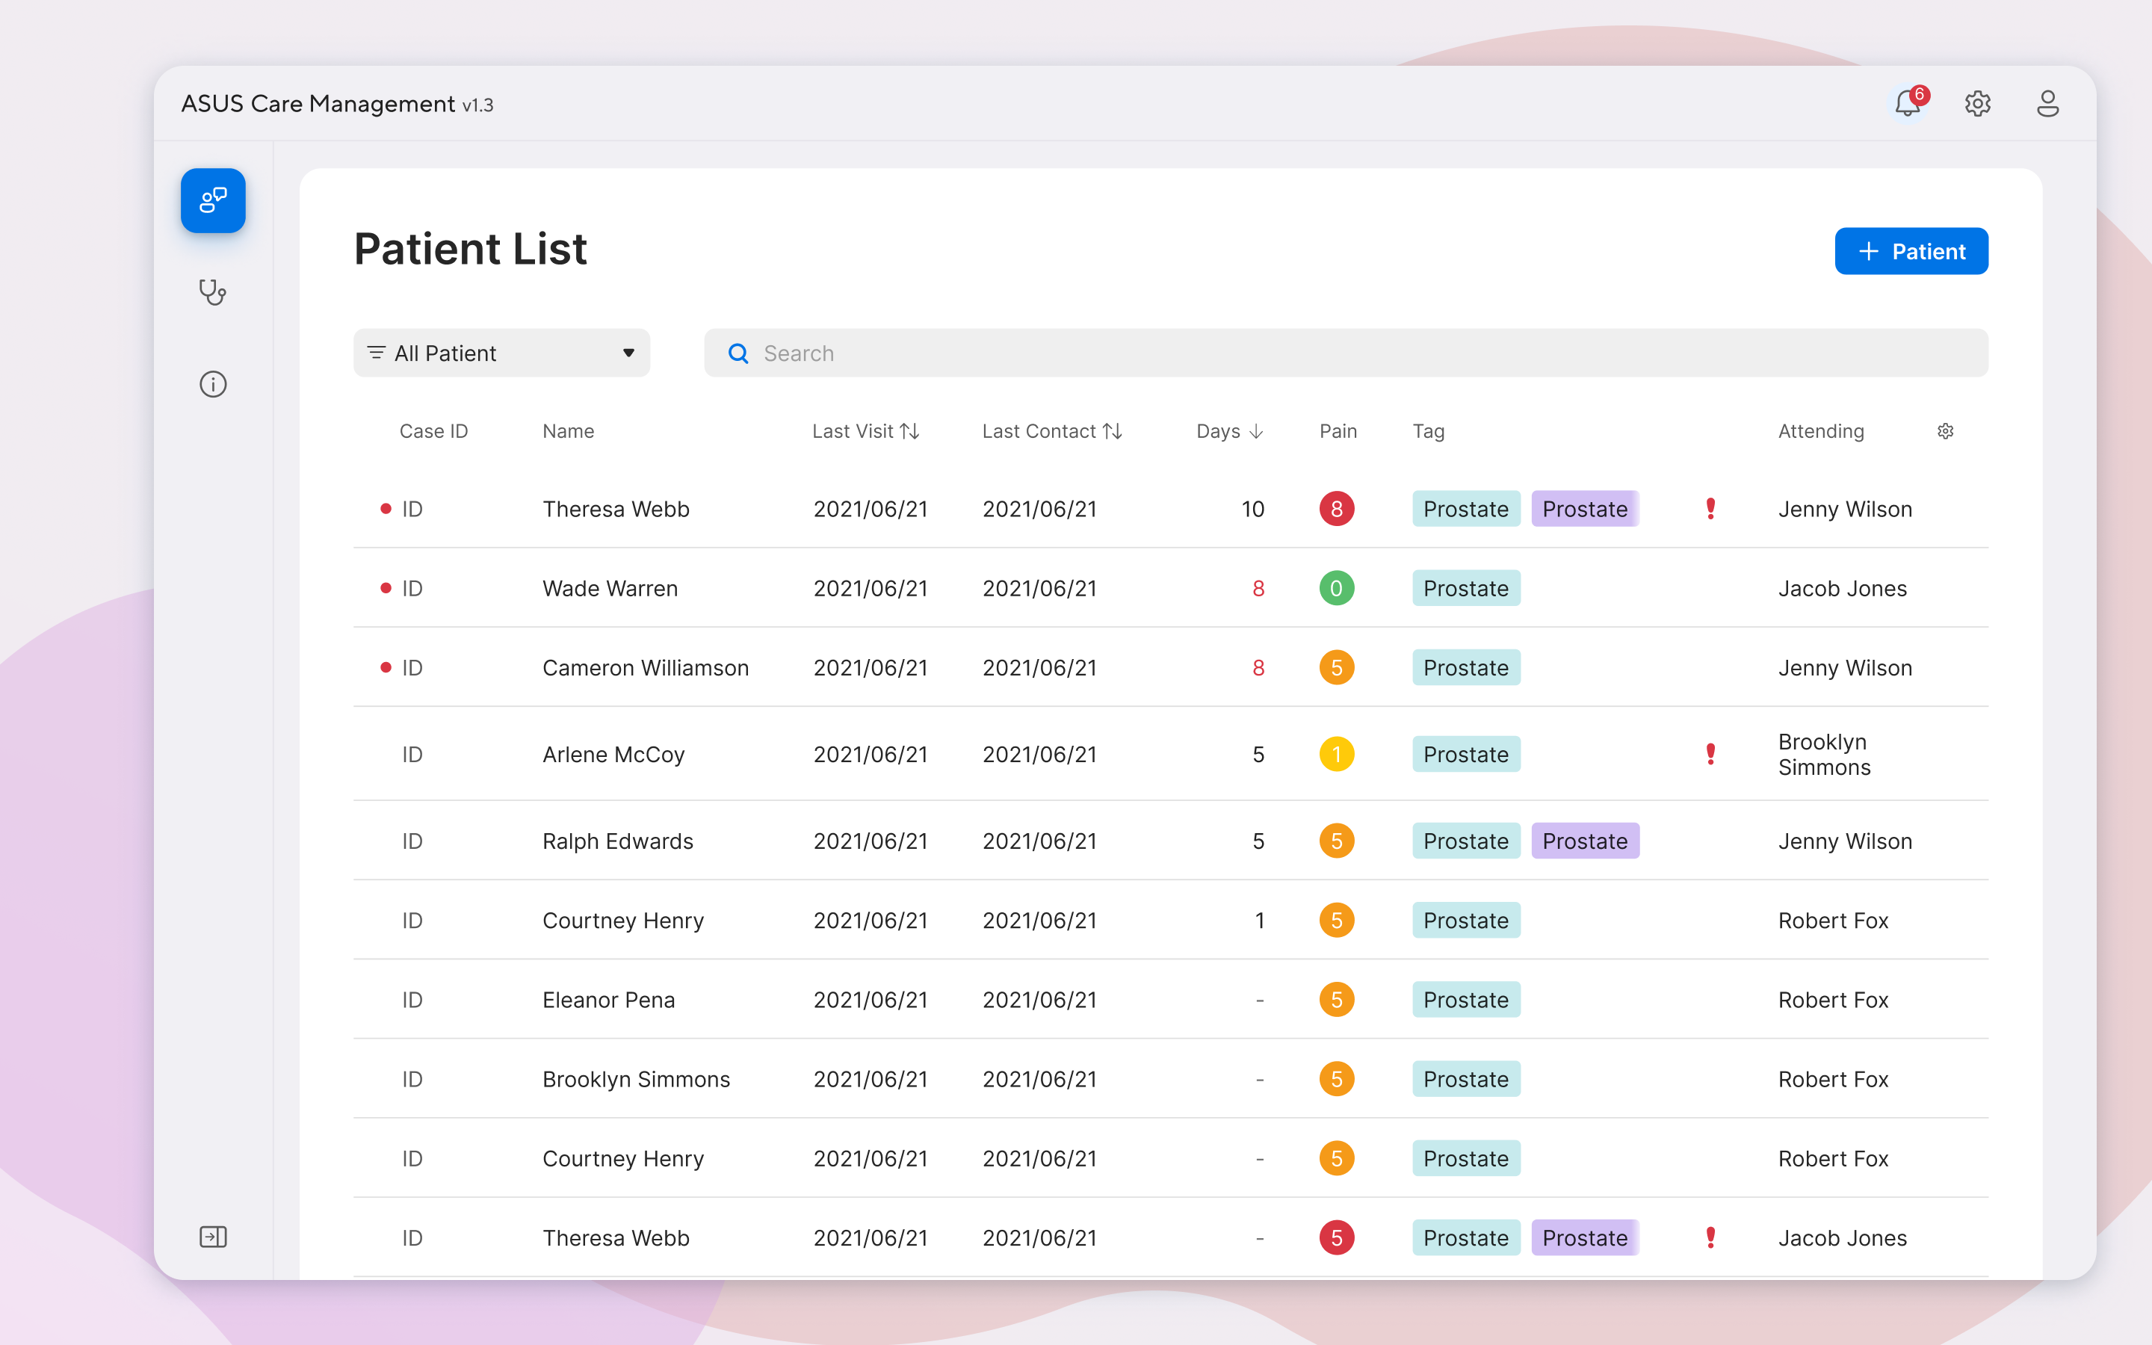Open the notifications bell icon
The width and height of the screenshot is (2152, 1345).
(1907, 104)
